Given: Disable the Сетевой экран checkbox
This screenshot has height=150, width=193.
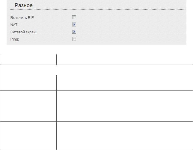Looking at the screenshot, I should click(x=74, y=32).
